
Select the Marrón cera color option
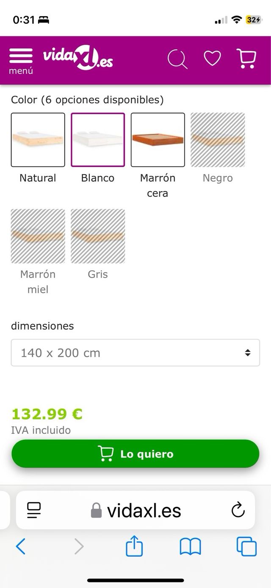[x=158, y=139]
